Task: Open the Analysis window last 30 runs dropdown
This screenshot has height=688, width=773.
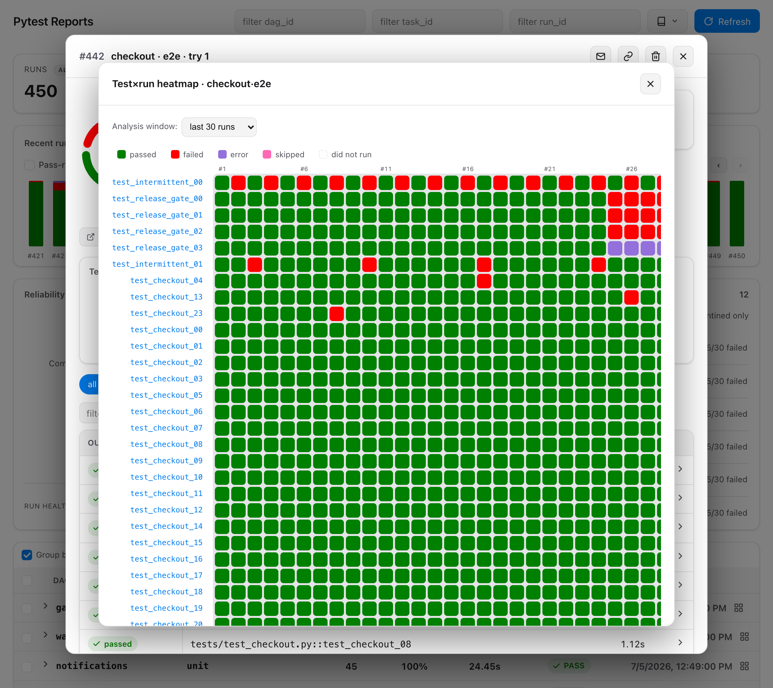Action: pos(219,127)
